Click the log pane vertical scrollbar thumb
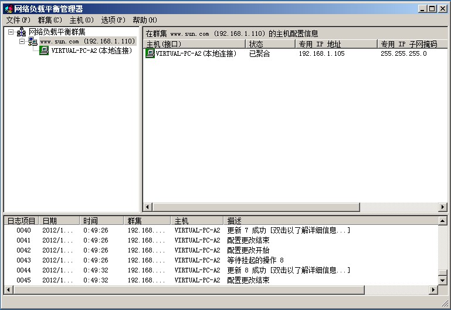Screen dimensions: 451x310 point(442,272)
